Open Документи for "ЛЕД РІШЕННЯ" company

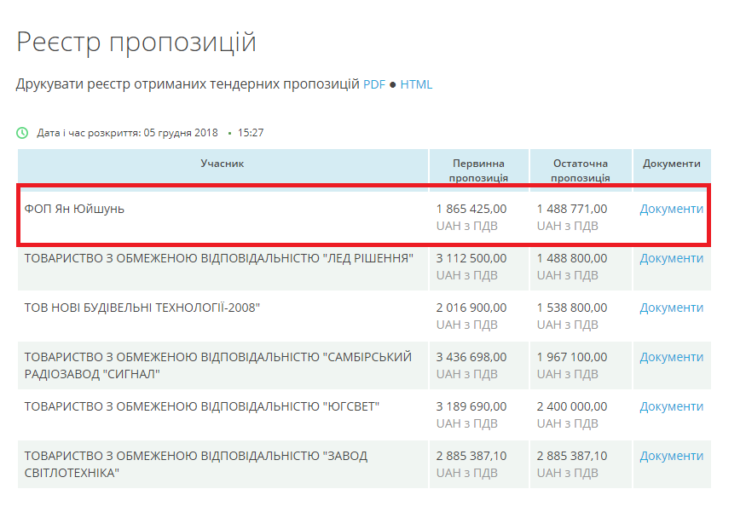[671, 258]
